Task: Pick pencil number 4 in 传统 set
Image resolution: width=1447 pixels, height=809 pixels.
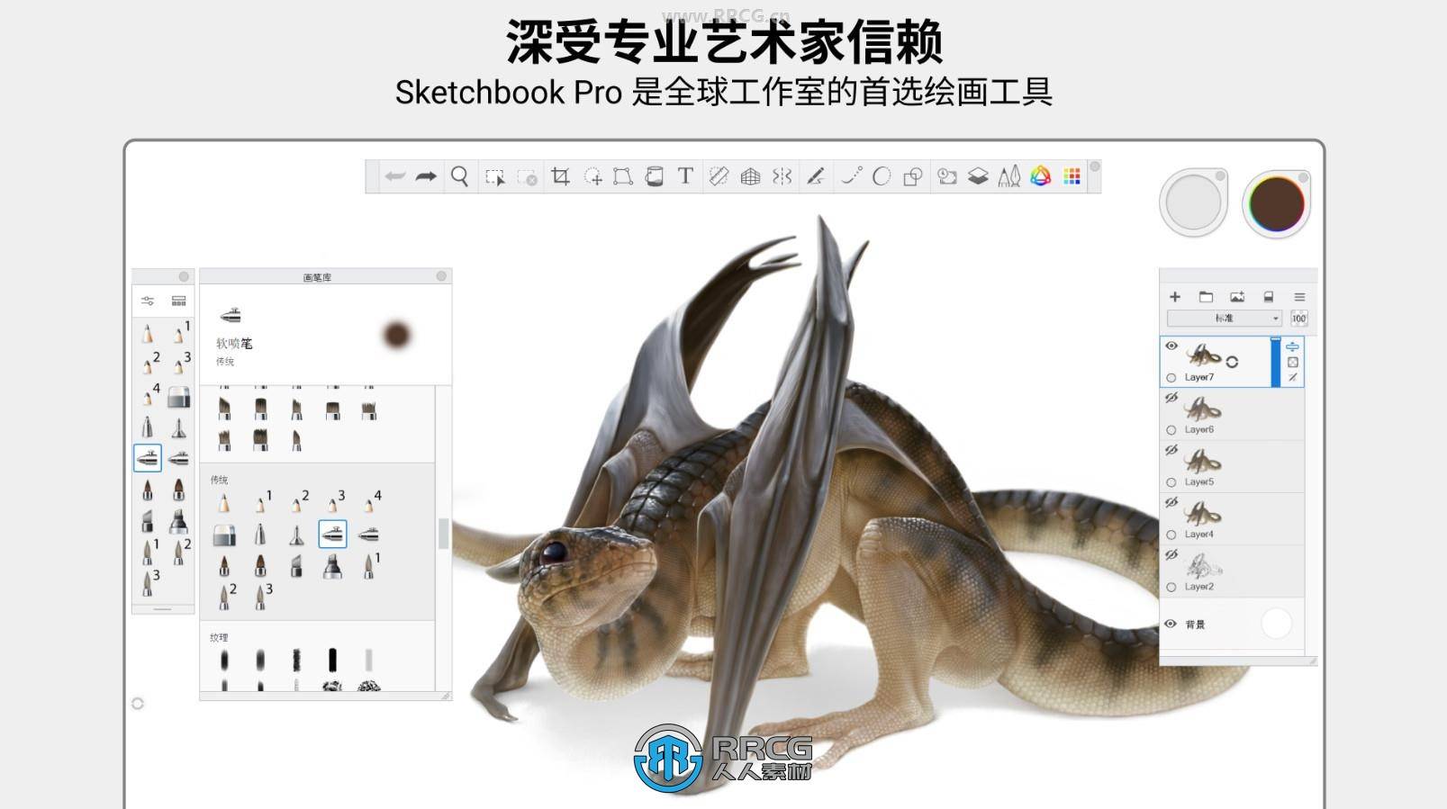Action: coord(371,501)
